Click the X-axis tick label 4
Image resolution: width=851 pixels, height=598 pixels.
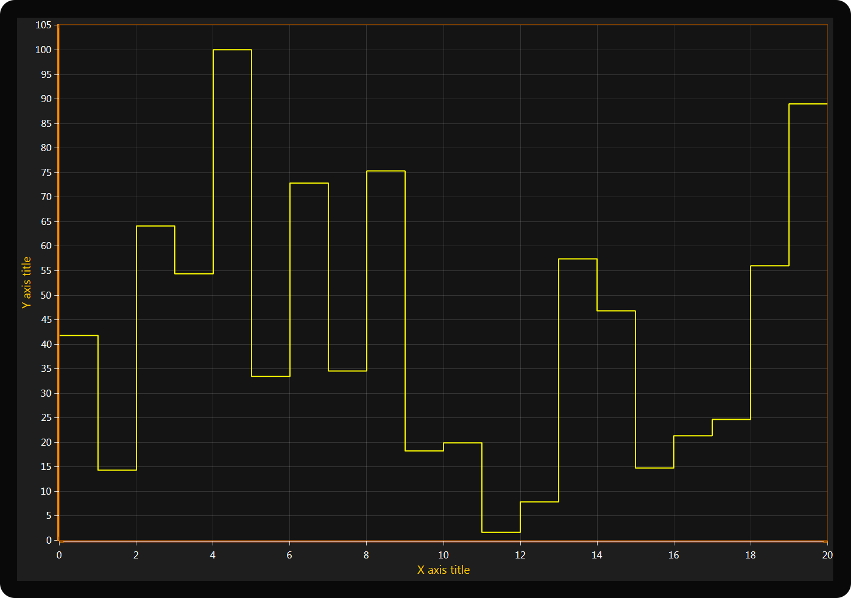(213, 555)
